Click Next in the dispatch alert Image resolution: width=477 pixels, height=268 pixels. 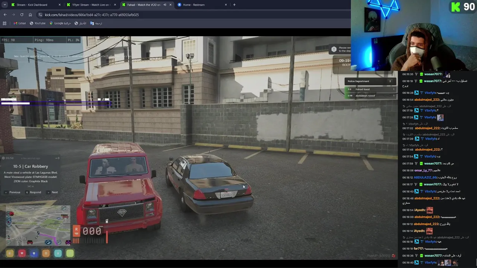[x=53, y=192]
